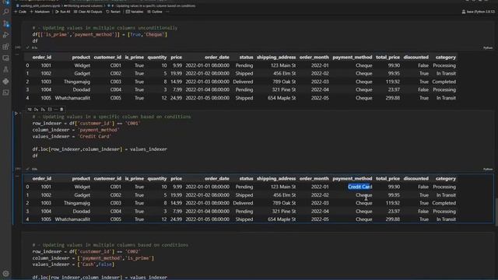Click Clear All Outputs
The height and width of the screenshot is (280, 498).
(88, 12)
